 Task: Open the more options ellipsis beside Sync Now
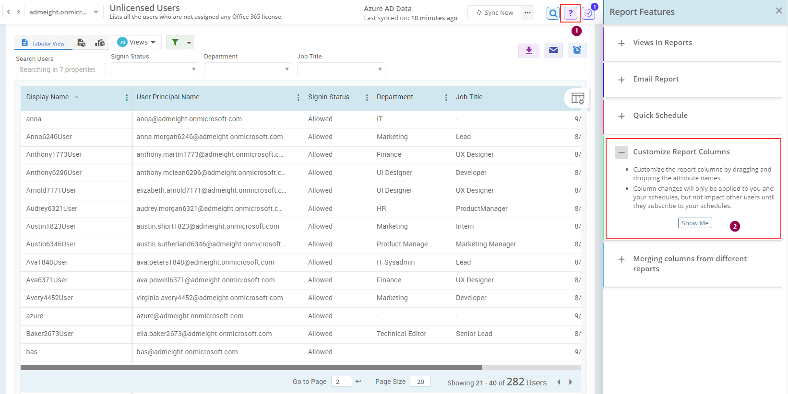pyautogui.click(x=527, y=12)
